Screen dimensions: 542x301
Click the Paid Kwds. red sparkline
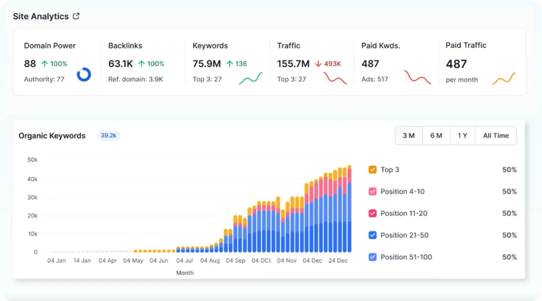tap(418, 77)
